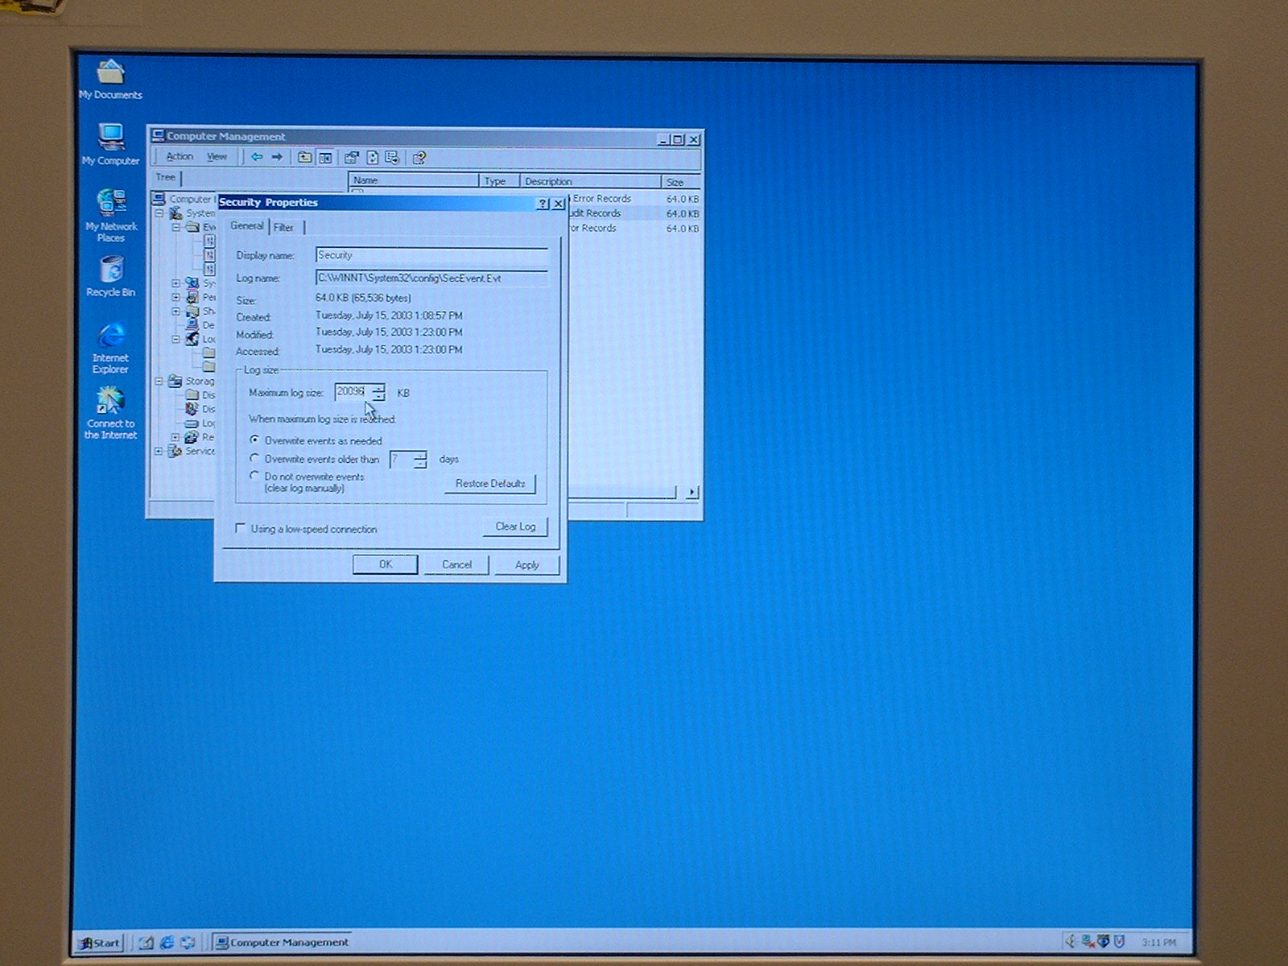The width and height of the screenshot is (1288, 966).
Task: Collapse the System Tools tree node
Action: [x=159, y=213]
